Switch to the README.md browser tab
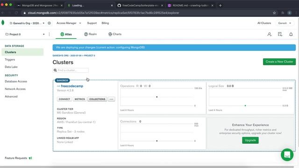This screenshot has width=299, height=168. click(x=190, y=5)
